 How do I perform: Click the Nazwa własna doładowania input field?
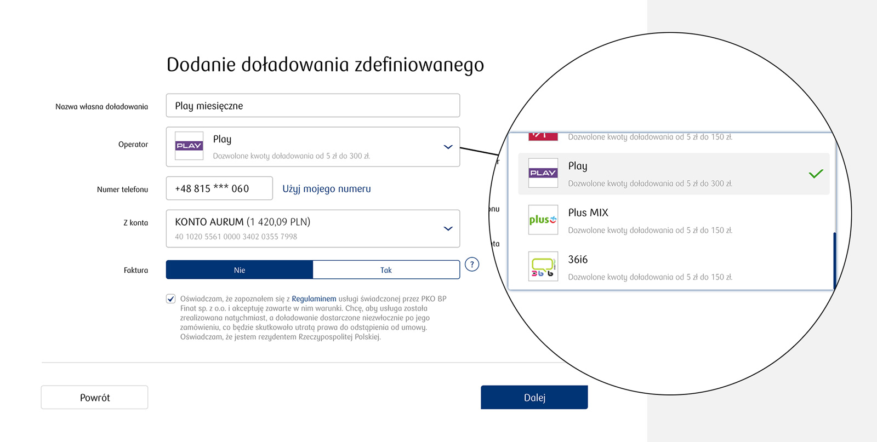click(x=313, y=105)
